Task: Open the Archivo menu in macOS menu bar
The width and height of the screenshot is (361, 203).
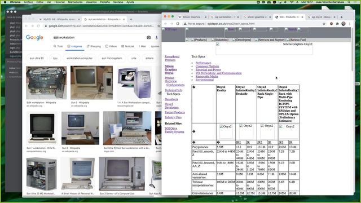Action: 29,2
